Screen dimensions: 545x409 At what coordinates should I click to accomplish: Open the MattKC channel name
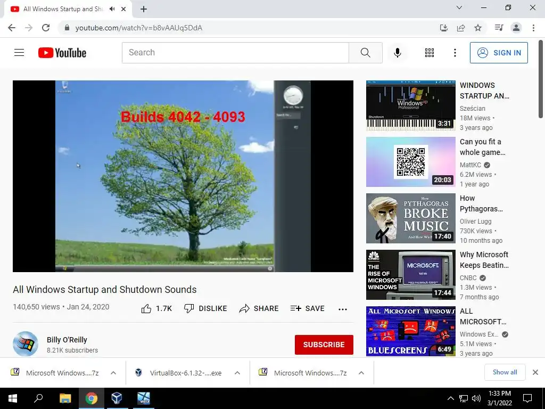pyautogui.click(x=470, y=165)
